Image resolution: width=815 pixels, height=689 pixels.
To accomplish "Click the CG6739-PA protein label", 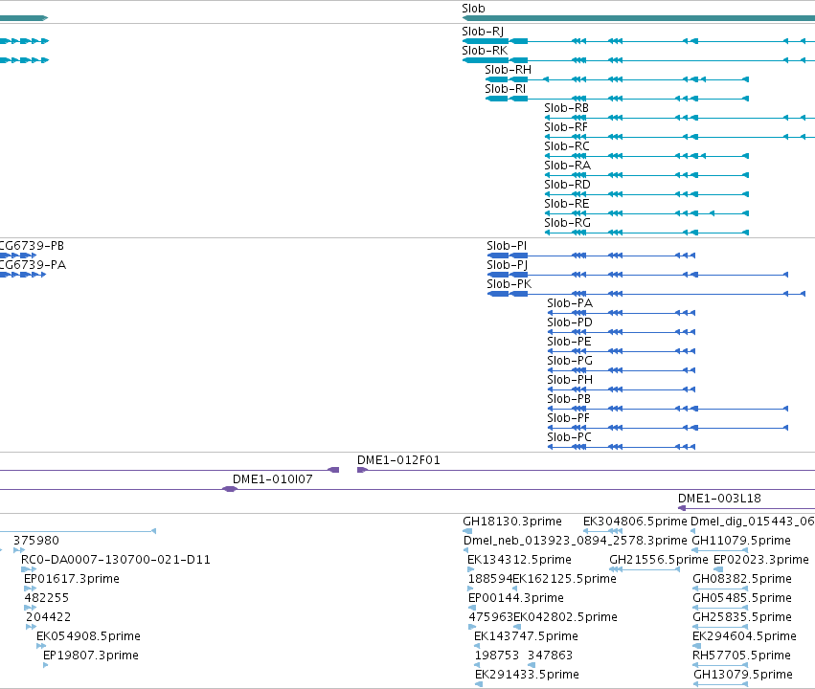I will point(33,265).
